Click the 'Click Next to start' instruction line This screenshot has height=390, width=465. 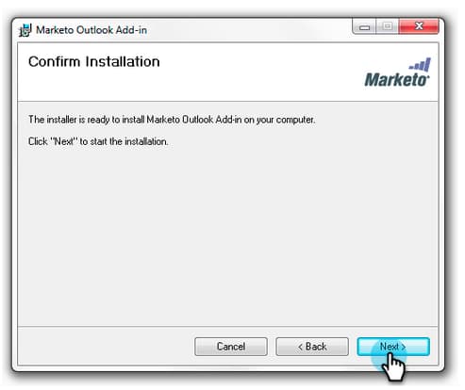98,141
